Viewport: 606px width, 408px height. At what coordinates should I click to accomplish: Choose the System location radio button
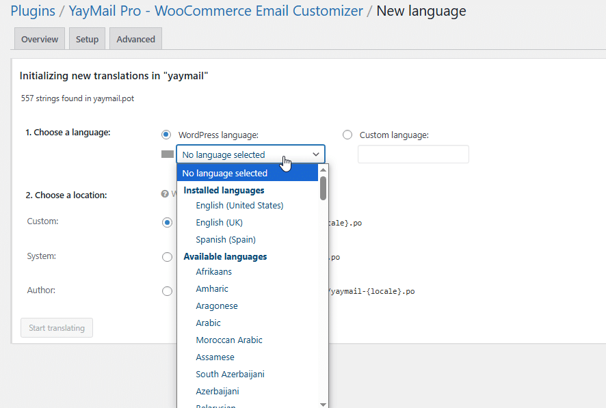pos(167,257)
